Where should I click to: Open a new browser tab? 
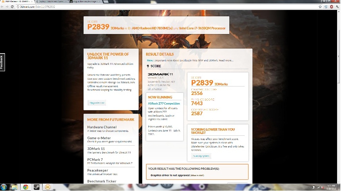click(x=106, y=1)
